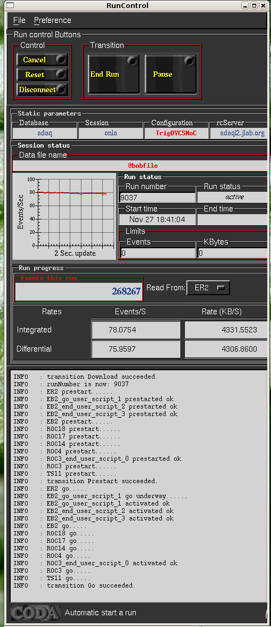Click the Events/Sec rate graph
This screenshot has height=627, width=271.
coord(65,216)
